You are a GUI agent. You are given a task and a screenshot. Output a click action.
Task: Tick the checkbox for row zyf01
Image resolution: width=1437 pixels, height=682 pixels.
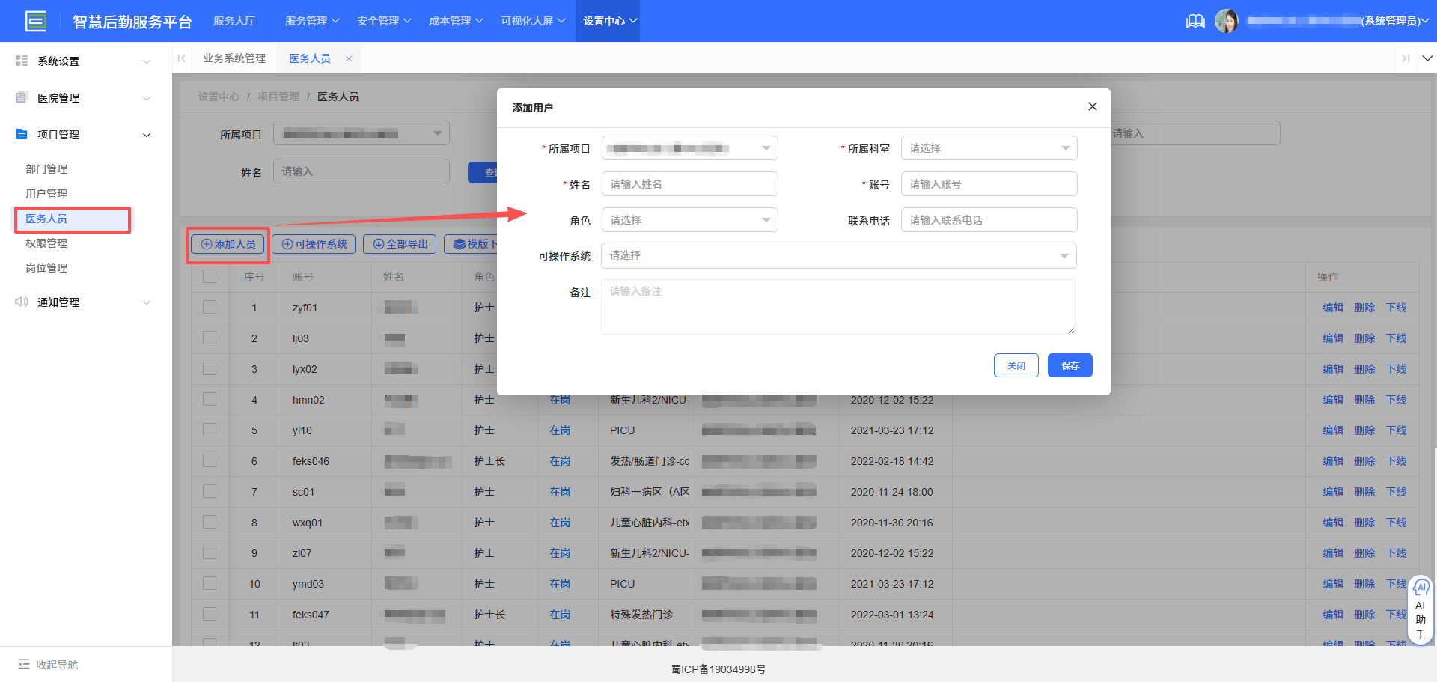point(210,308)
